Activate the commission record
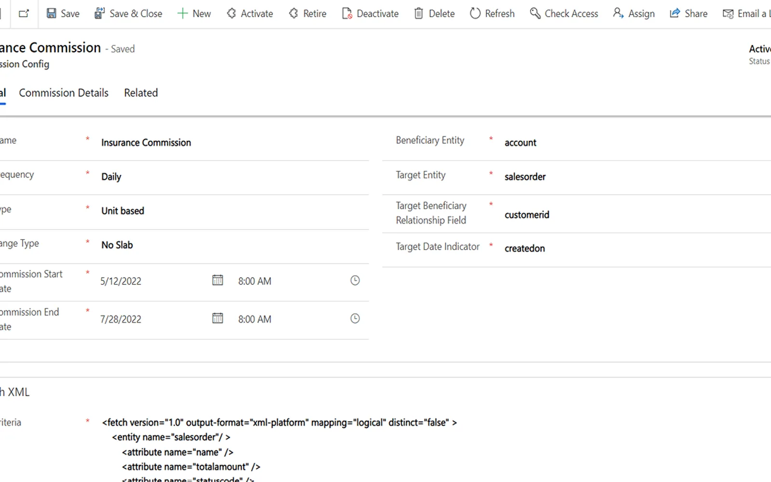 click(250, 13)
